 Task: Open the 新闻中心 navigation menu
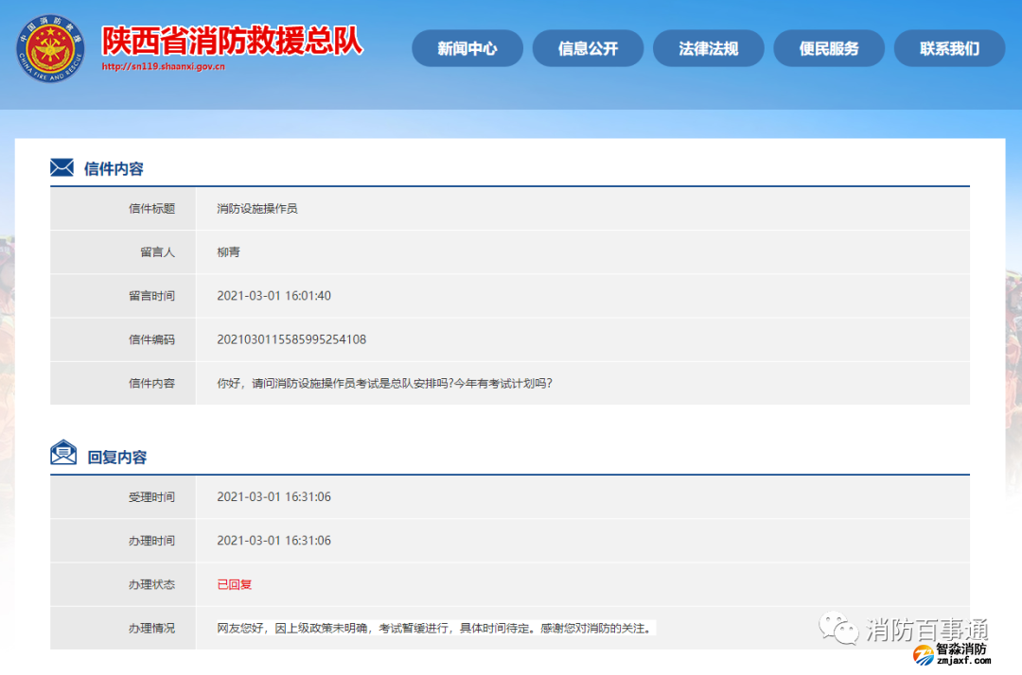467,49
